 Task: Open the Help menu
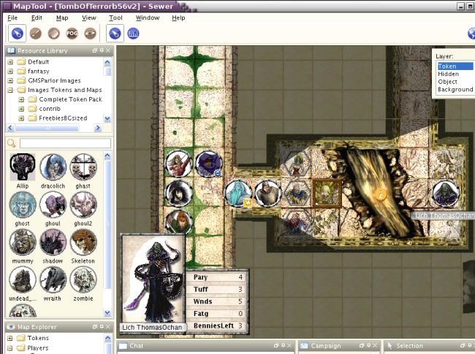click(178, 18)
